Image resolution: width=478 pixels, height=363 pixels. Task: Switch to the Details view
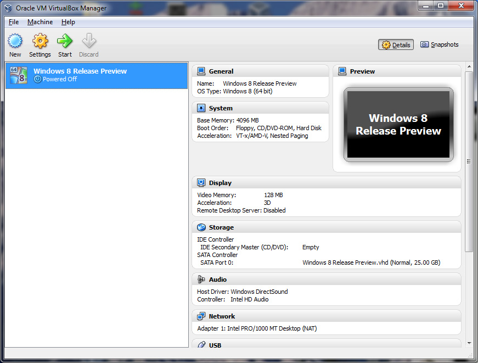tap(396, 45)
